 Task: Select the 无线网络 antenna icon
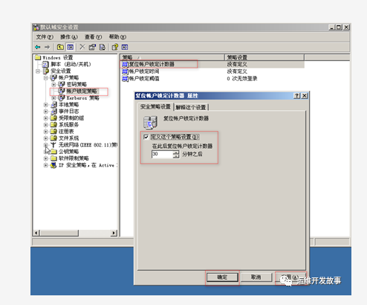pyautogui.click(x=53, y=145)
